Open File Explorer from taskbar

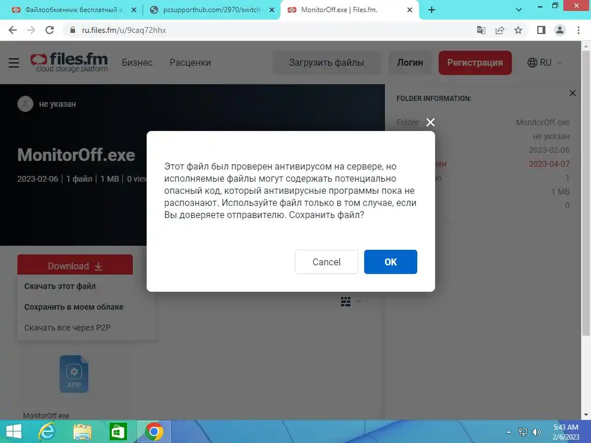82,431
